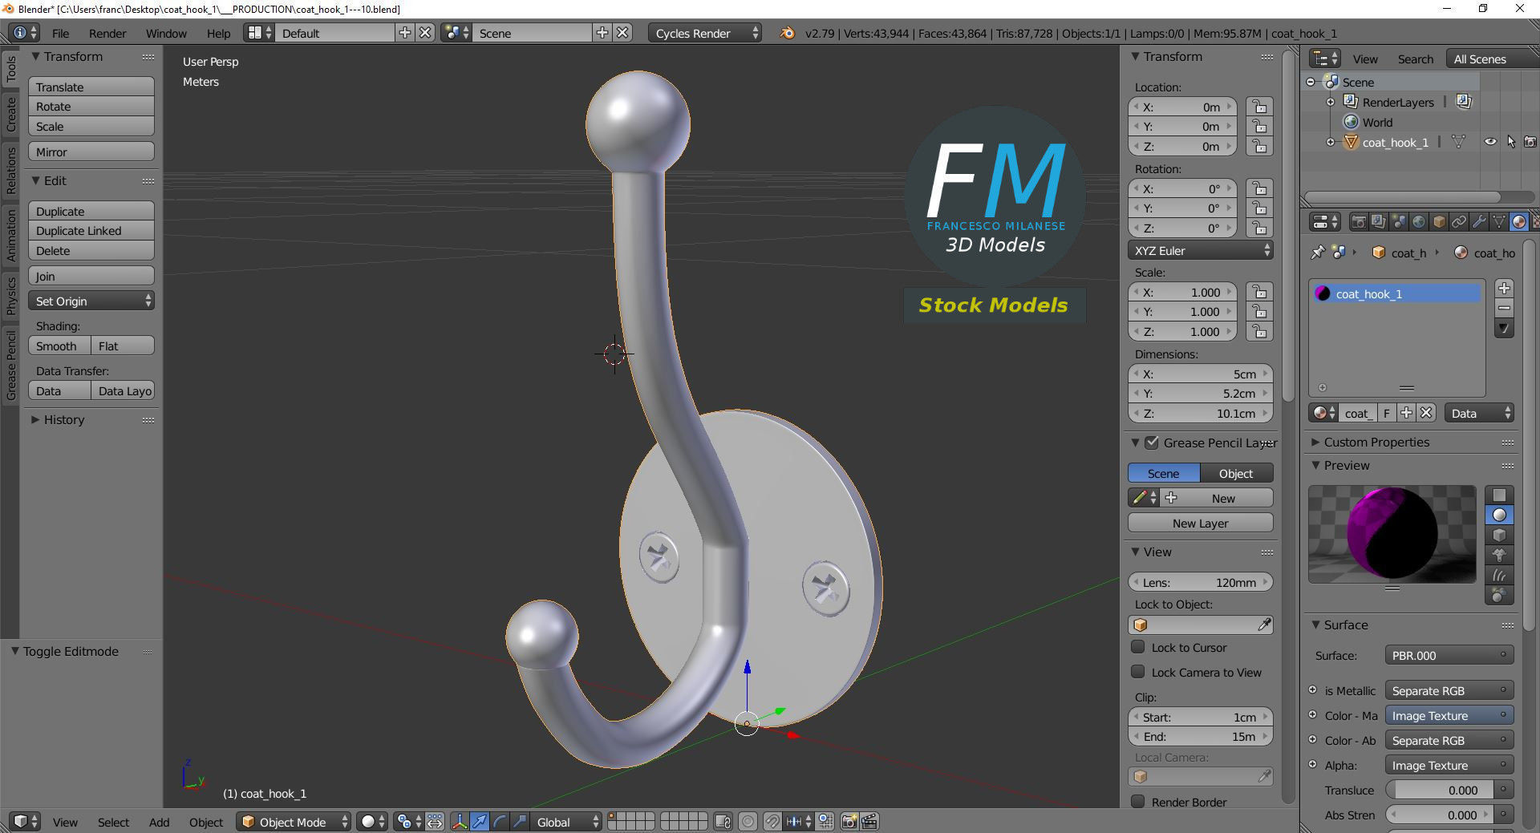This screenshot has height=833, width=1540.
Task: Open the Surface PBR.000 shader dropdown
Action: coord(1449,655)
